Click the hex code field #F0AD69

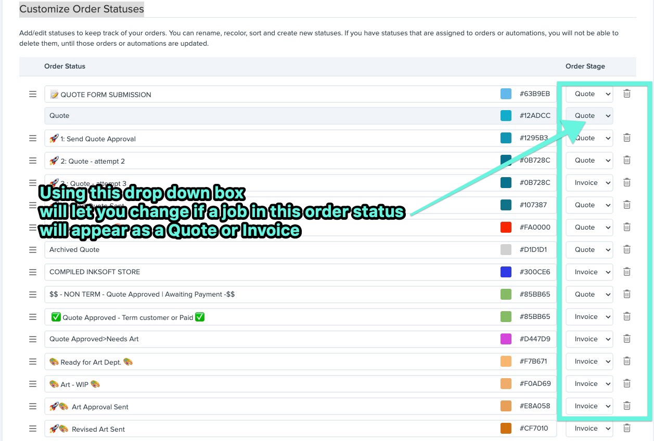click(535, 383)
